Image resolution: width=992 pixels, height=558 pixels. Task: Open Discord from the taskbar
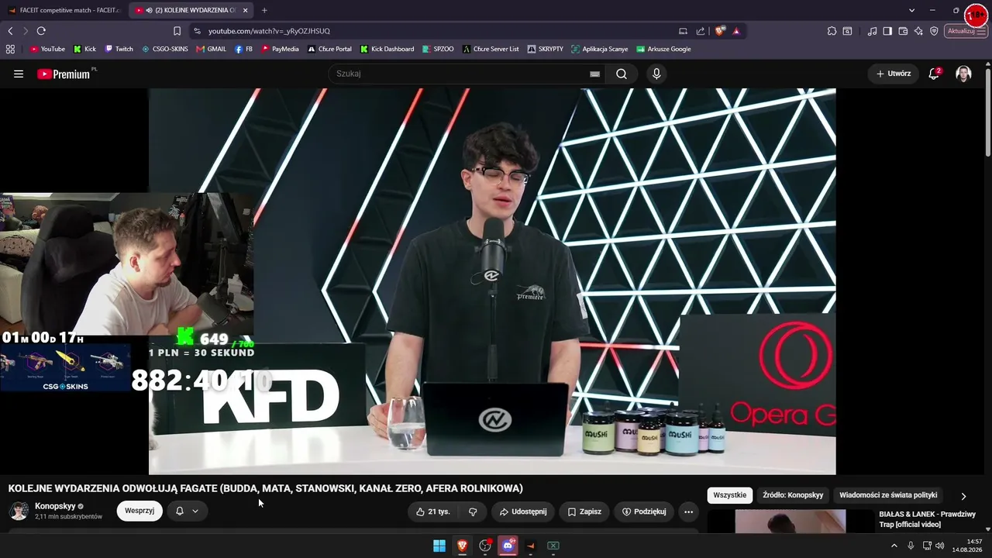pyautogui.click(x=508, y=546)
